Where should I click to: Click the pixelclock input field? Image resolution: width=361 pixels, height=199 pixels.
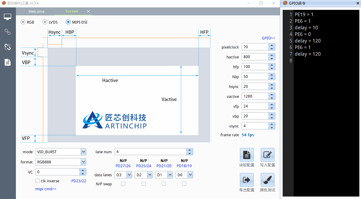(255, 47)
